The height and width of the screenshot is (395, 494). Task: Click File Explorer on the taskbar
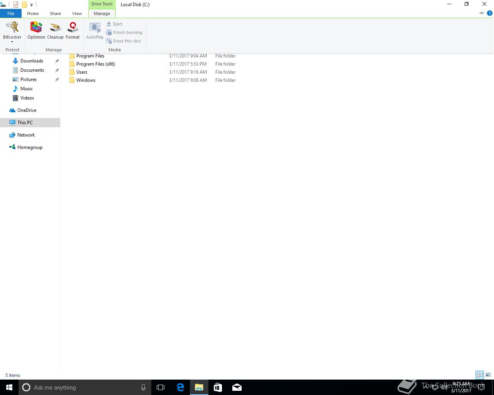coord(199,387)
